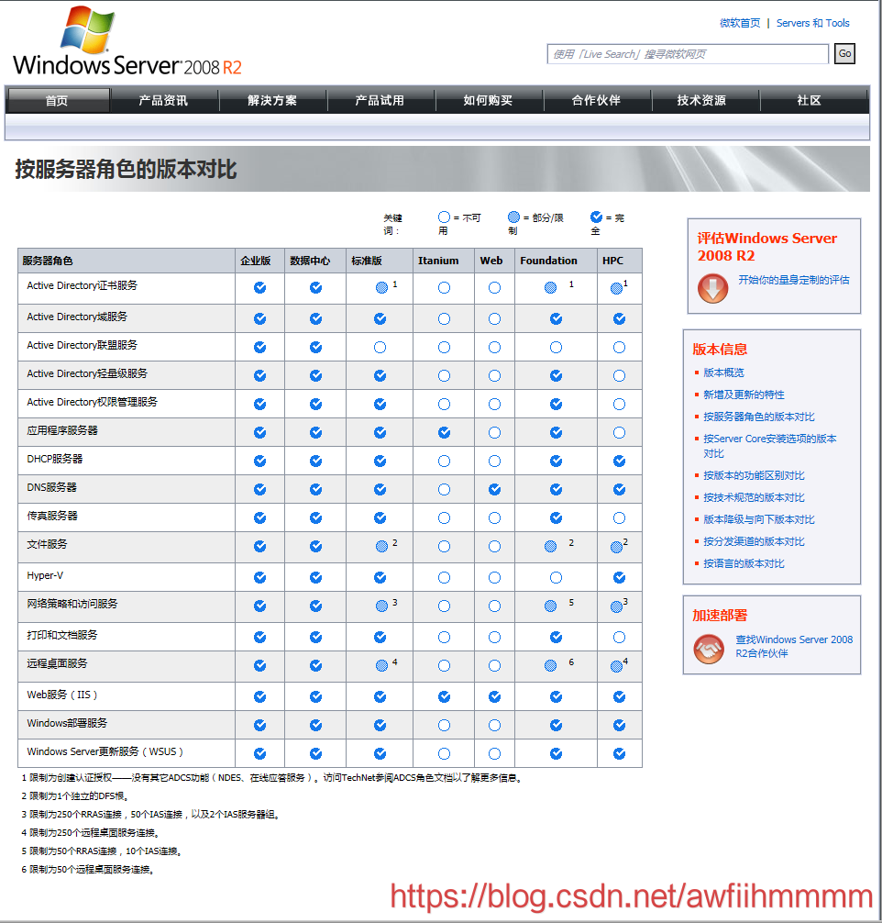Click HPC partial icon in 远程桌面服务 row
This screenshot has width=882, height=923.
(x=616, y=666)
